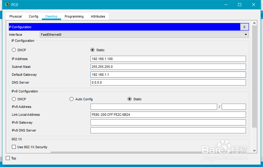The width and height of the screenshot is (263, 167).
Task: Close the PC0 window
Action: pyautogui.click(x=254, y=5)
